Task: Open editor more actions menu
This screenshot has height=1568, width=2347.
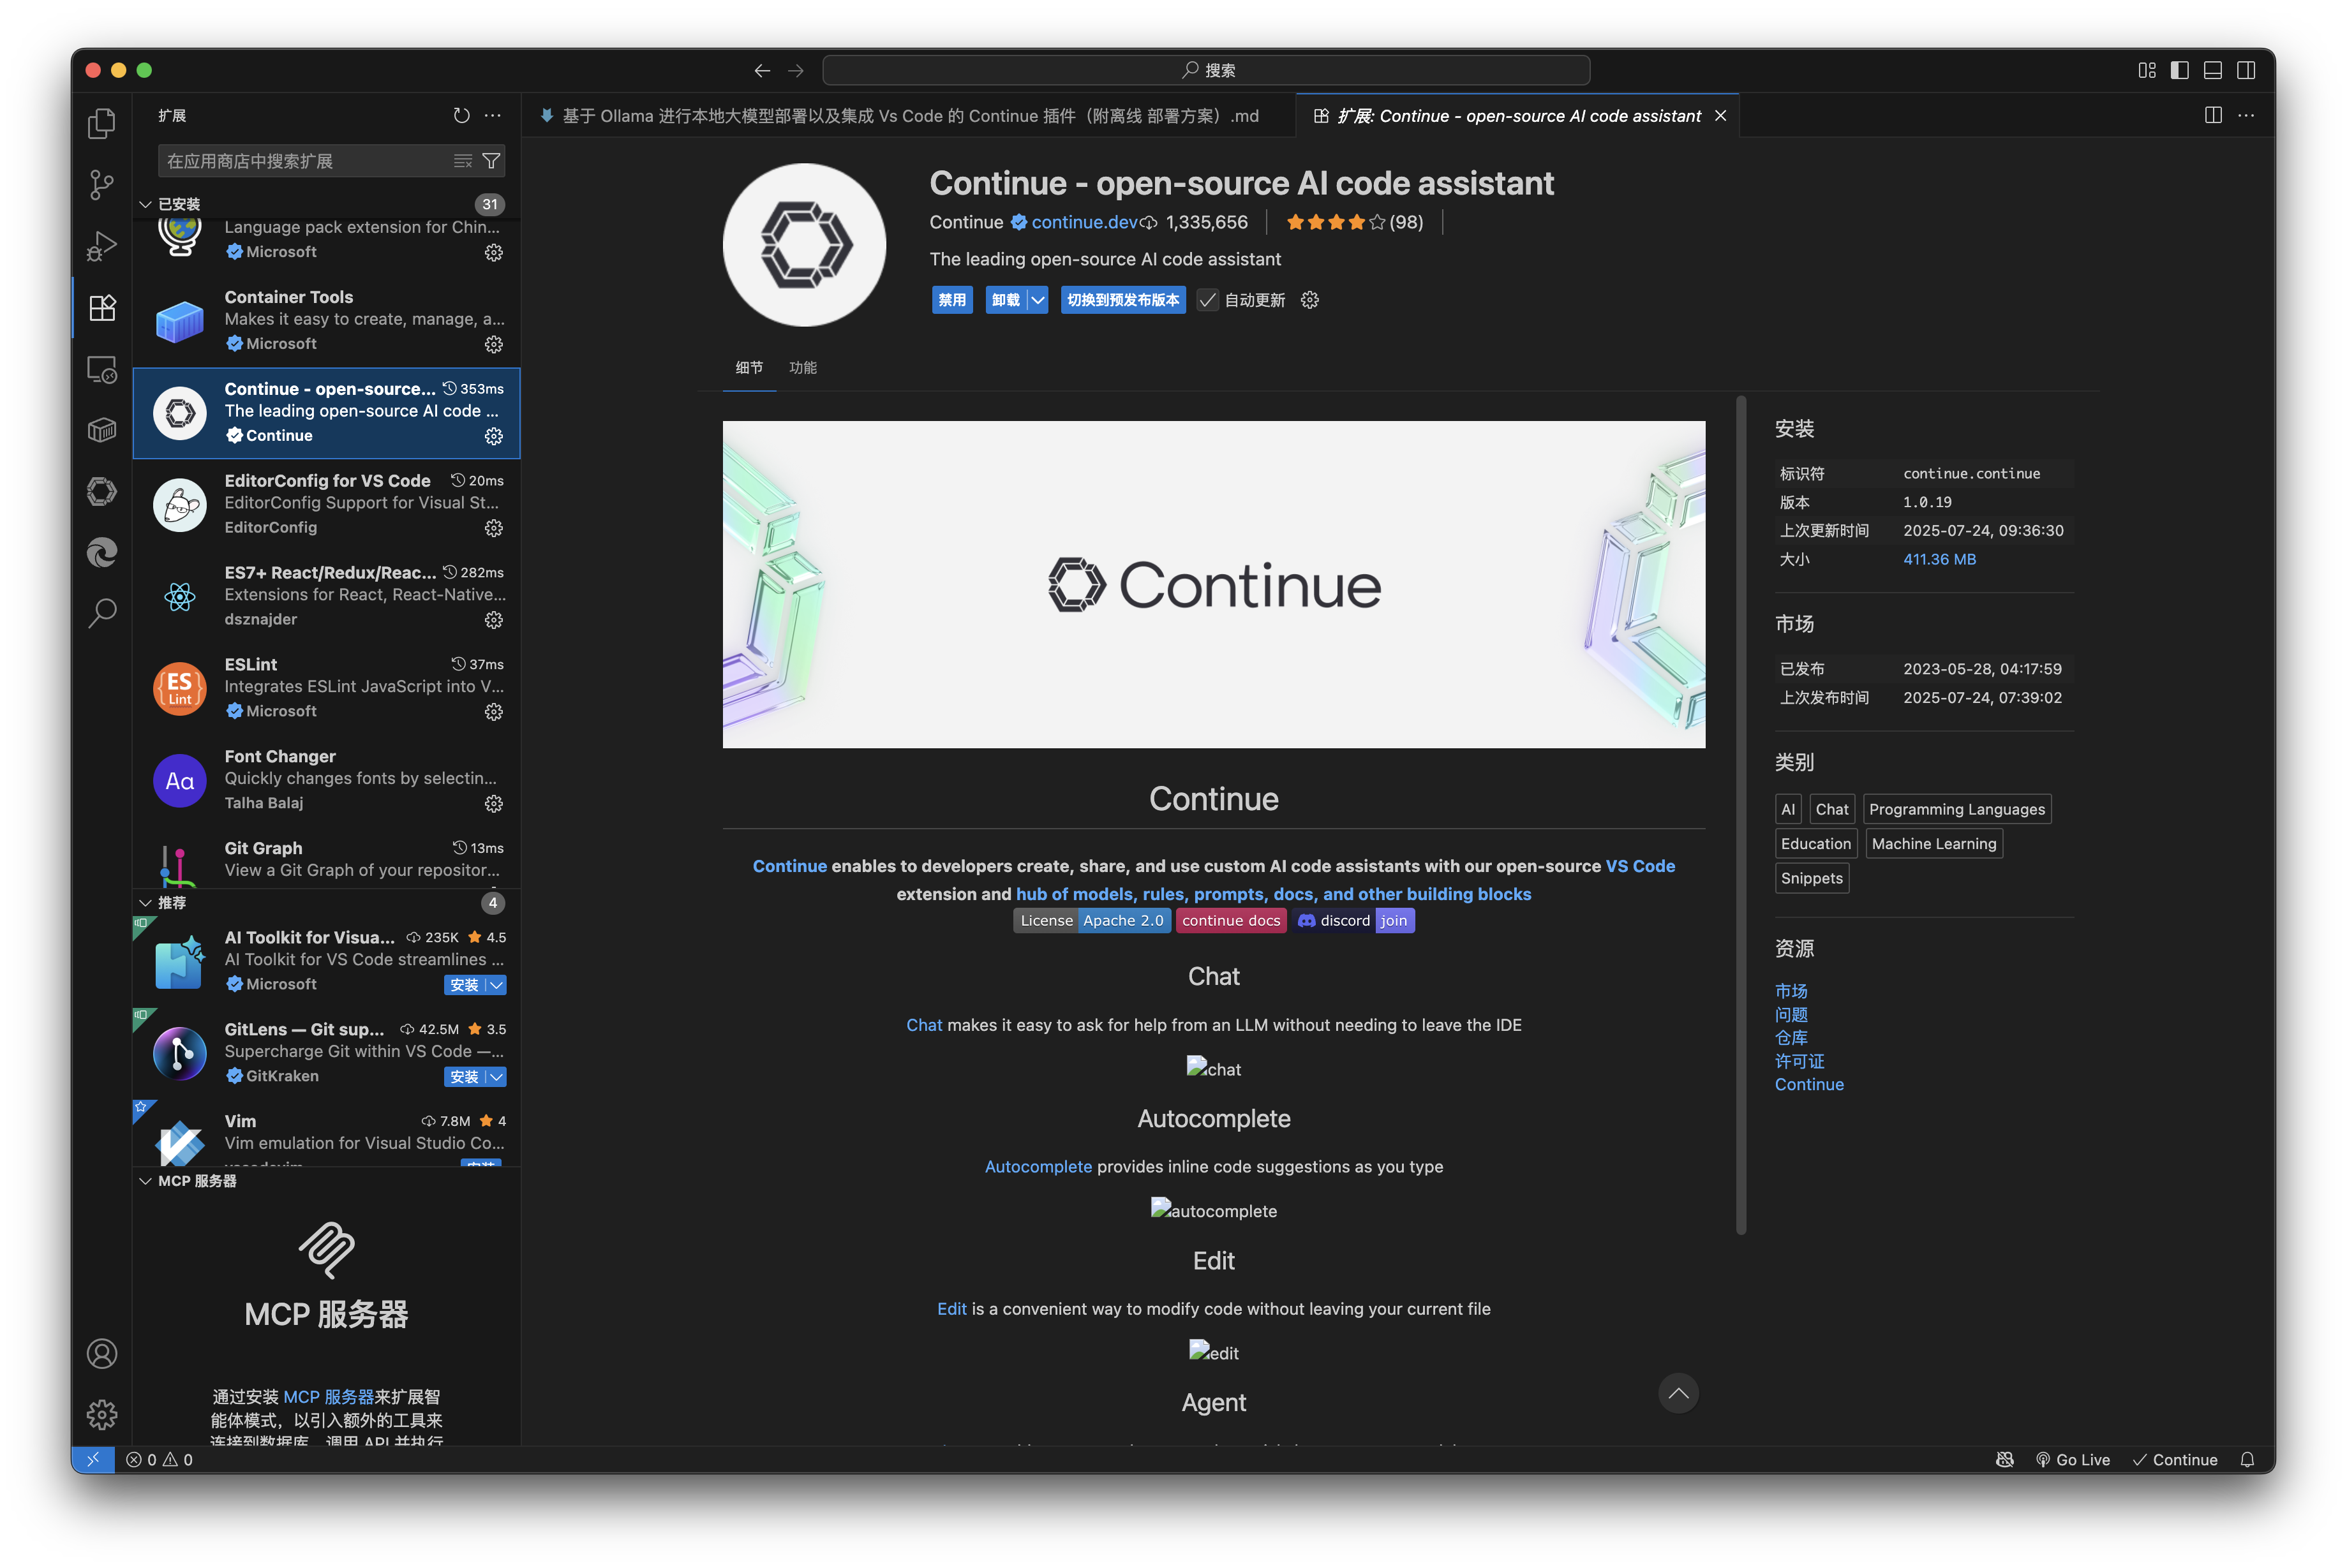Action: coord(2246,116)
